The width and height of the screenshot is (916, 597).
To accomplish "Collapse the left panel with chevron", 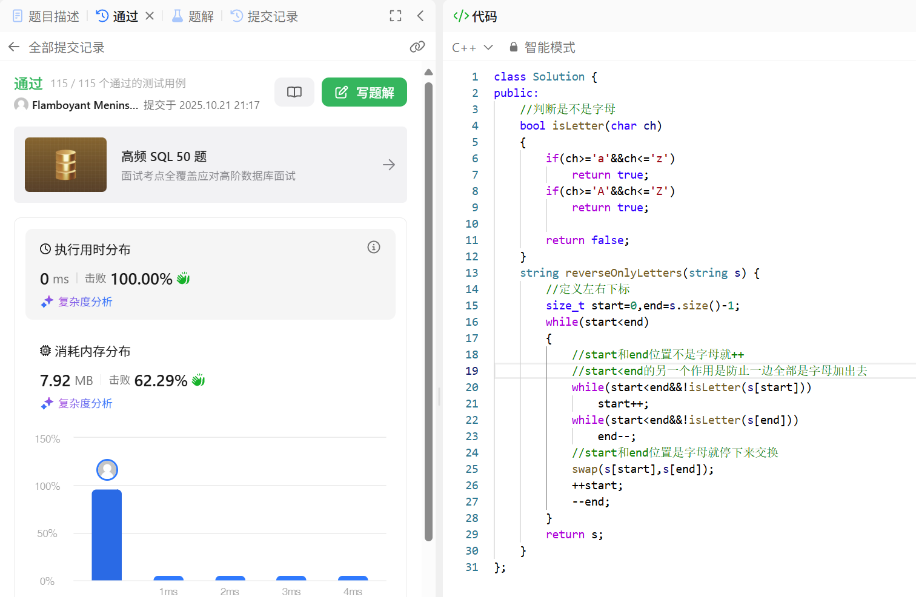I will point(420,16).
